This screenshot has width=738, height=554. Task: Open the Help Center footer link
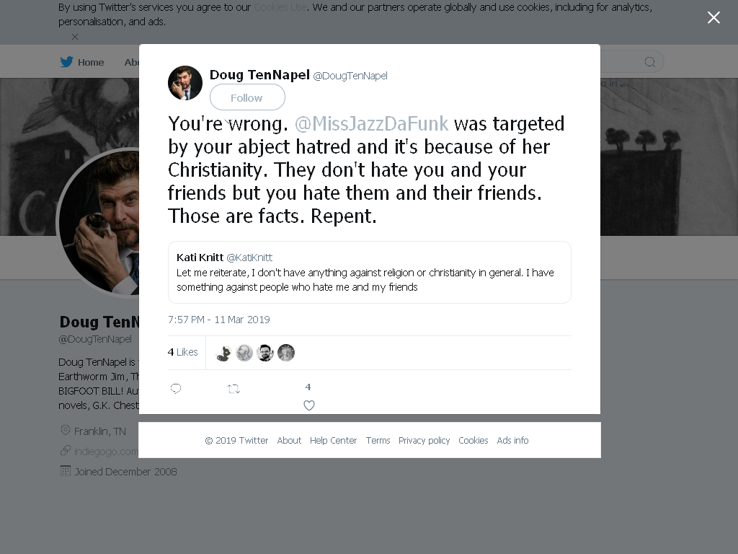pos(333,440)
